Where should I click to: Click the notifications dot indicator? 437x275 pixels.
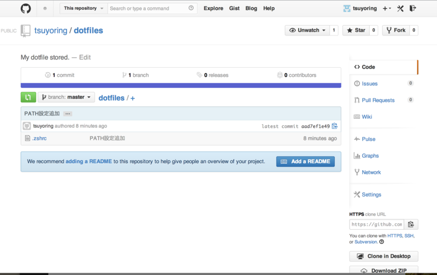pos(45,8)
